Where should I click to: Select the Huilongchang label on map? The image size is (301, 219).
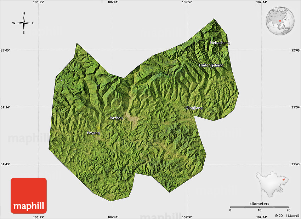tap(211, 65)
